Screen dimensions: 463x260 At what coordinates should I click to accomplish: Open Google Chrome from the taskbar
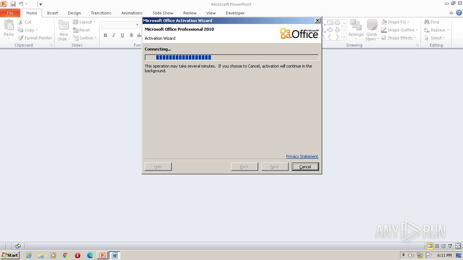(65, 255)
